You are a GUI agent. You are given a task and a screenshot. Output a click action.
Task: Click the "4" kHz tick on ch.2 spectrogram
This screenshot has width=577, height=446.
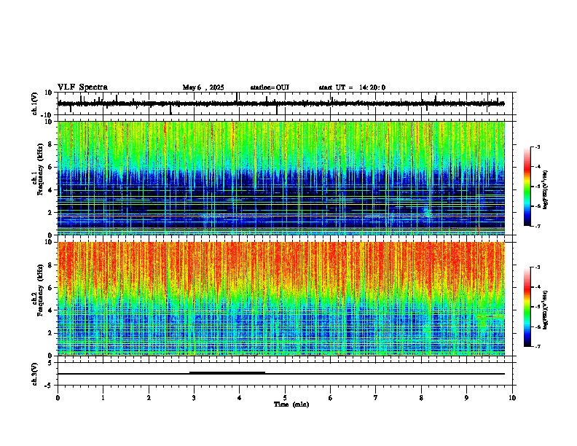[x=51, y=310]
